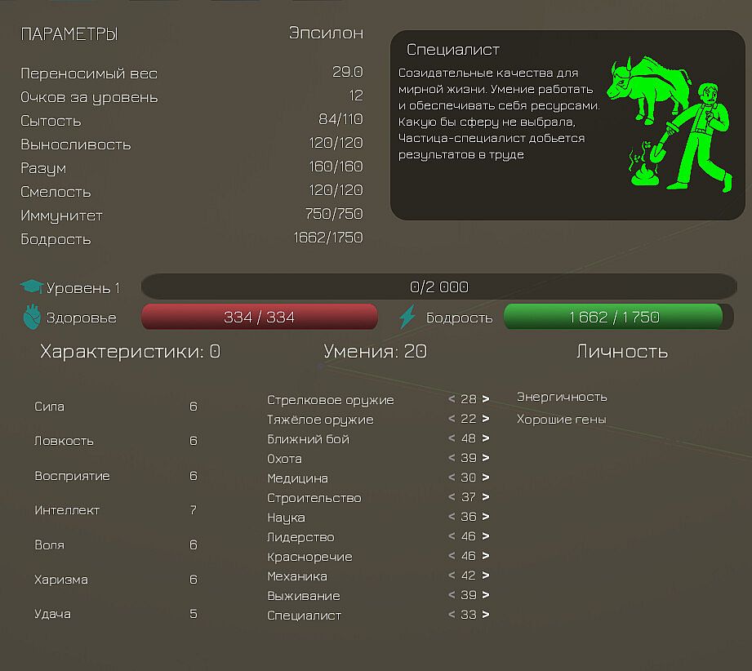Click the Энергичность personality trait
752x671 pixels.
(562, 398)
